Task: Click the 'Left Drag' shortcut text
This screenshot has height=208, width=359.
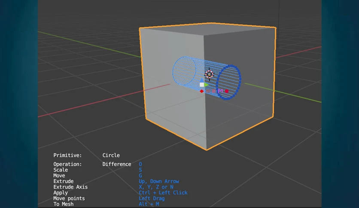Action: [152, 199]
